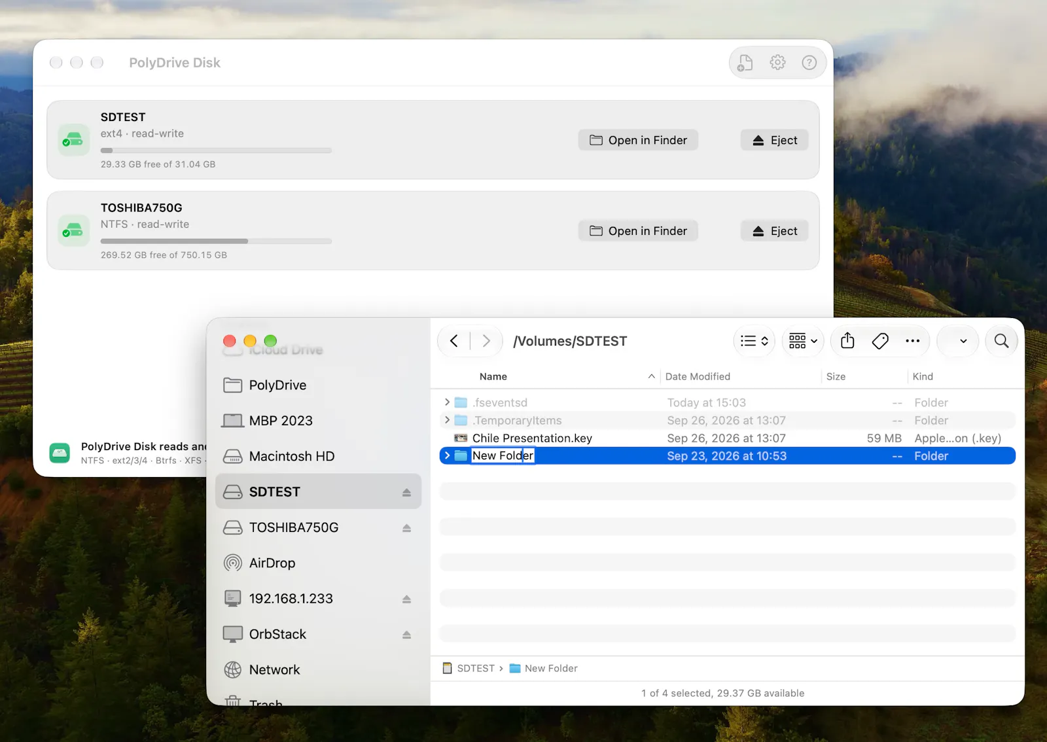The width and height of the screenshot is (1047, 742).
Task: Click the New Folder name edit field
Action: (x=503, y=455)
